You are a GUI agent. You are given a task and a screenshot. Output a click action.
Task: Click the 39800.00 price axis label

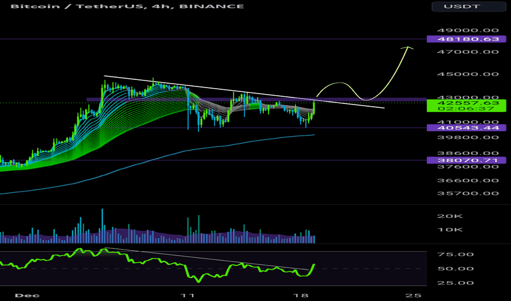[468, 137]
